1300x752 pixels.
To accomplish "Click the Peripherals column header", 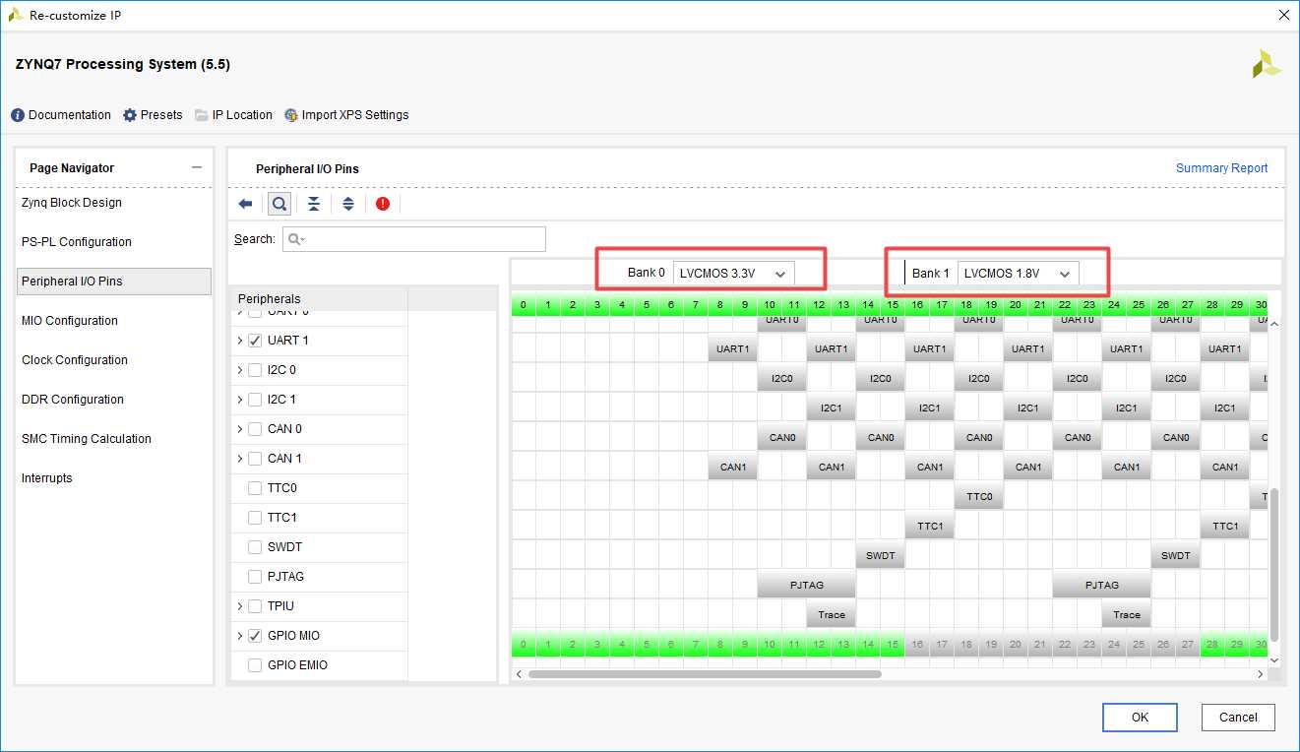I will 319,299.
